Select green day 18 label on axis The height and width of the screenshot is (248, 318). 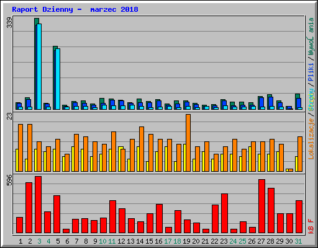click(x=177, y=241)
